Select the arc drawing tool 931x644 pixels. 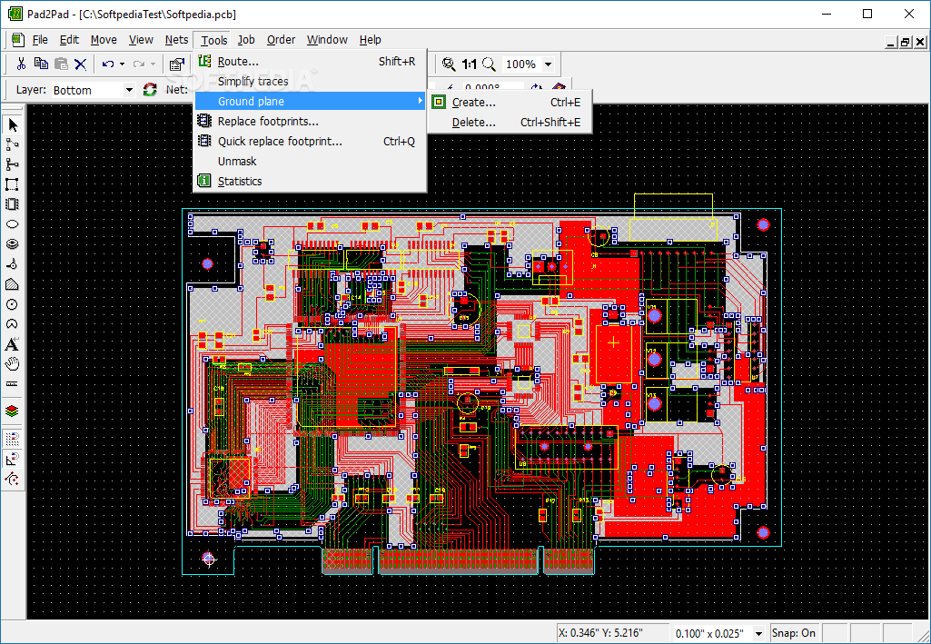tap(12, 324)
